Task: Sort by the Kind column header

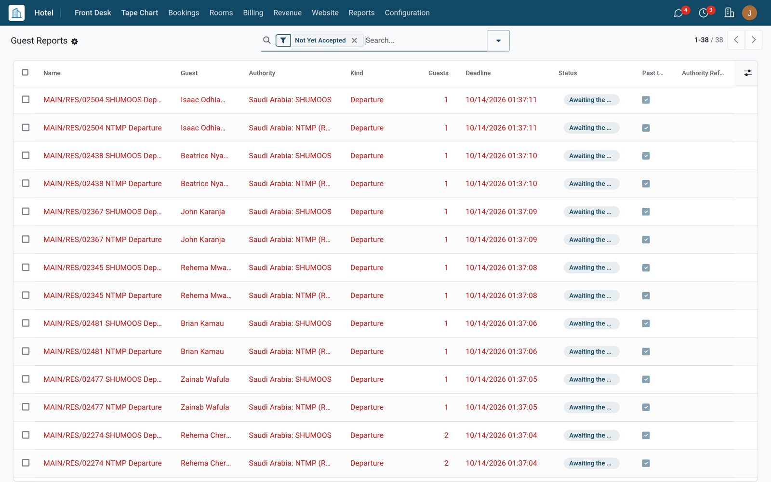Action: pyautogui.click(x=357, y=73)
